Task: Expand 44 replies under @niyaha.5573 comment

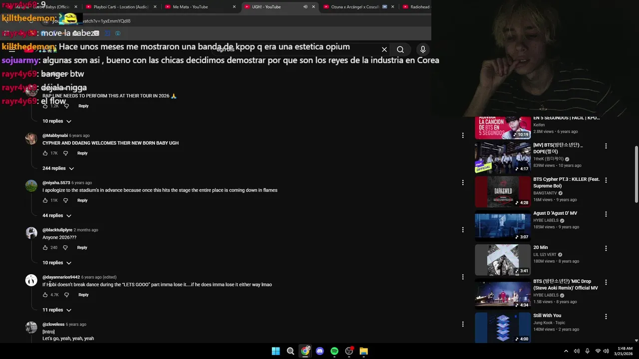Action: coord(57,215)
